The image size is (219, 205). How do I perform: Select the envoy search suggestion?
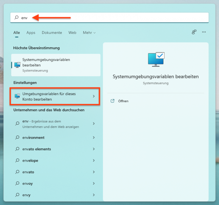(x=56, y=183)
